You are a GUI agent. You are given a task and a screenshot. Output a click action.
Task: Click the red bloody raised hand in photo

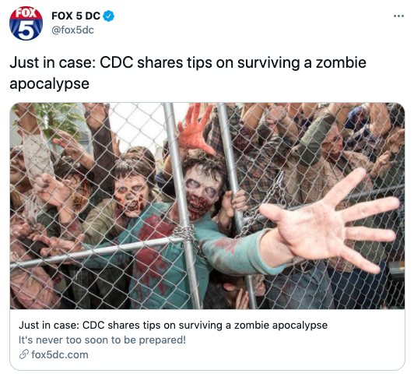[195, 129]
